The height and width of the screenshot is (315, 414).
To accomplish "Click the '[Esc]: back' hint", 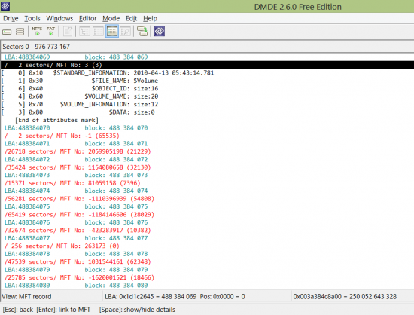I will (x=18, y=310).
